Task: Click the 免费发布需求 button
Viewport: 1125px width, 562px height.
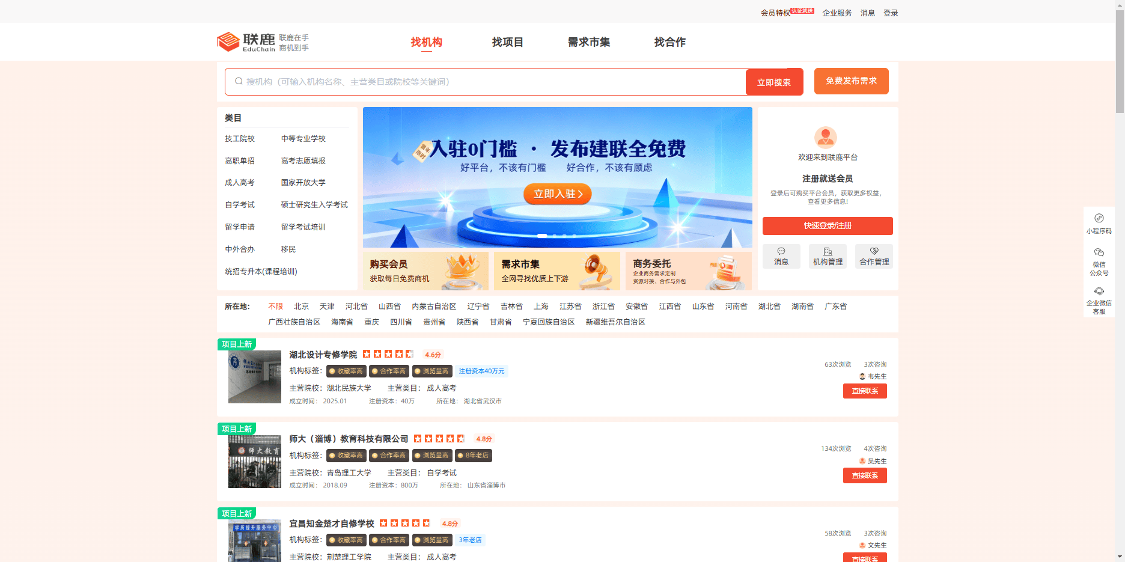Action: click(x=851, y=81)
